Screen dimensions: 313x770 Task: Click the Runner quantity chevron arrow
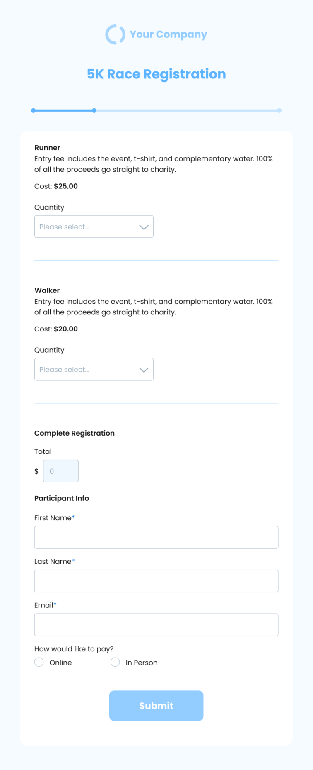(x=144, y=227)
